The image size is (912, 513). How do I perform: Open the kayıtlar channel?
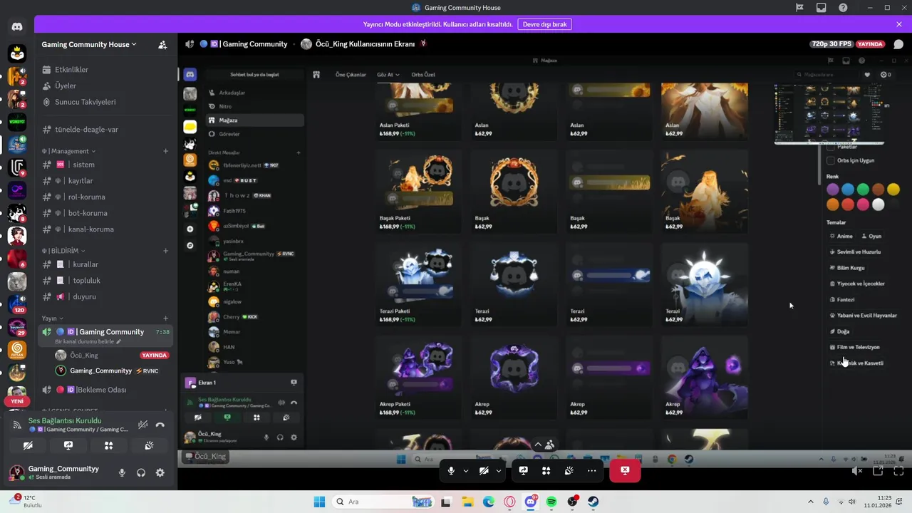coord(107,181)
